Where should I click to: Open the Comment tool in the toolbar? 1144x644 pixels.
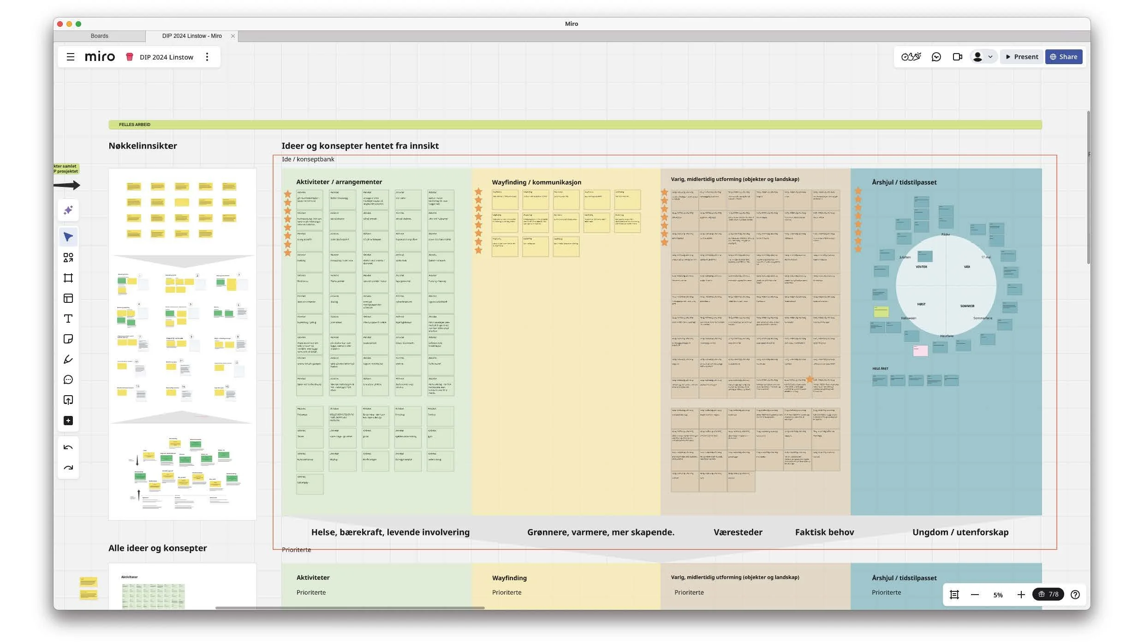[x=68, y=380]
